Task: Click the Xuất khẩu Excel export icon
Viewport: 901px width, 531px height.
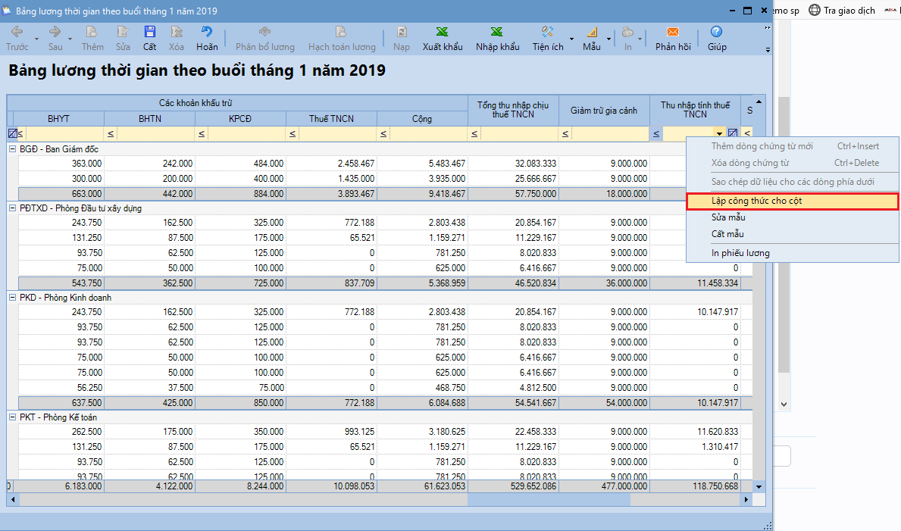Action: click(x=443, y=32)
